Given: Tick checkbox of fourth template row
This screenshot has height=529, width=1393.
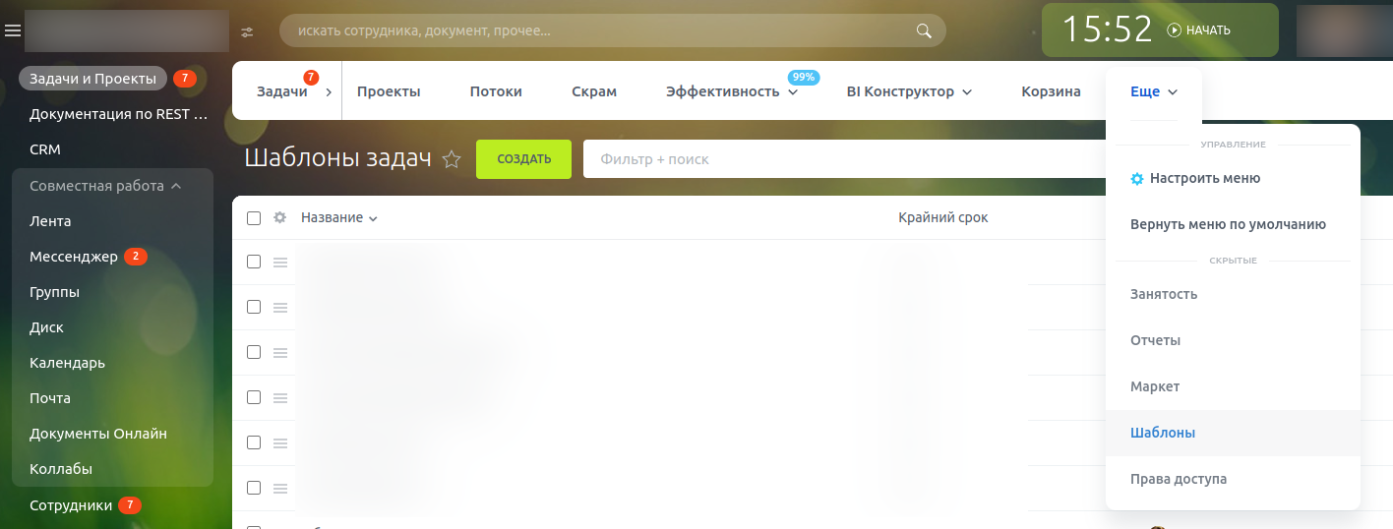Looking at the screenshot, I should 254,397.
